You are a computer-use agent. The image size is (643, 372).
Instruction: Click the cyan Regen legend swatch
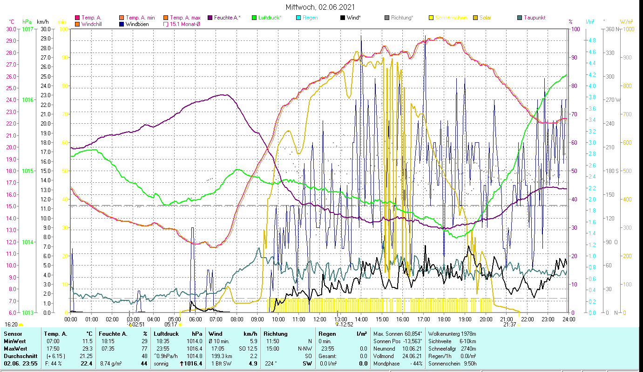point(298,18)
